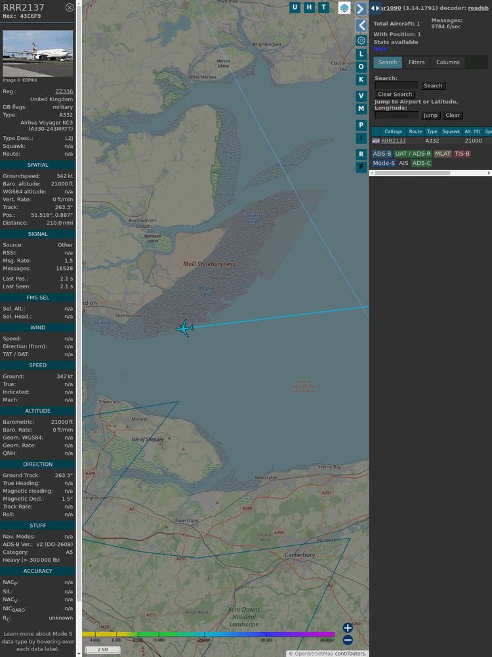
Task: Open the ZZ336 registration link
Action: pos(64,91)
